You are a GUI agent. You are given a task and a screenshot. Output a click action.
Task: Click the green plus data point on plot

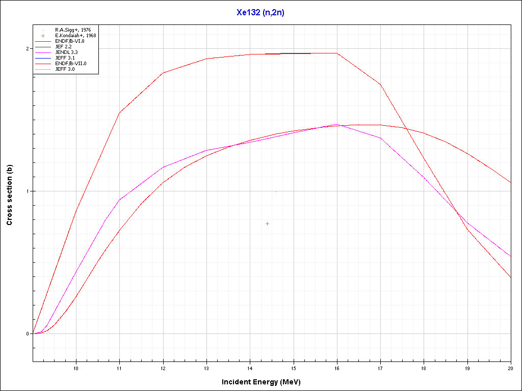(x=267, y=224)
